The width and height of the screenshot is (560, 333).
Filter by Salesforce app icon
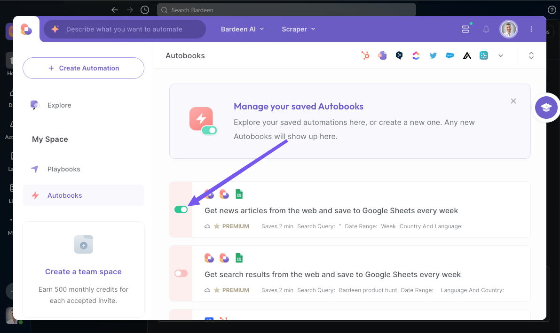450,56
